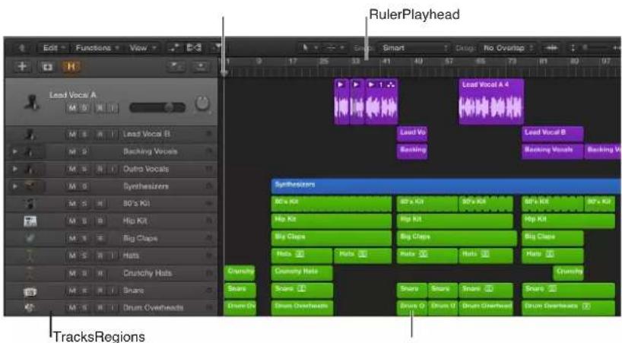Toggle the Flex view icon in toolbar

(194, 48)
